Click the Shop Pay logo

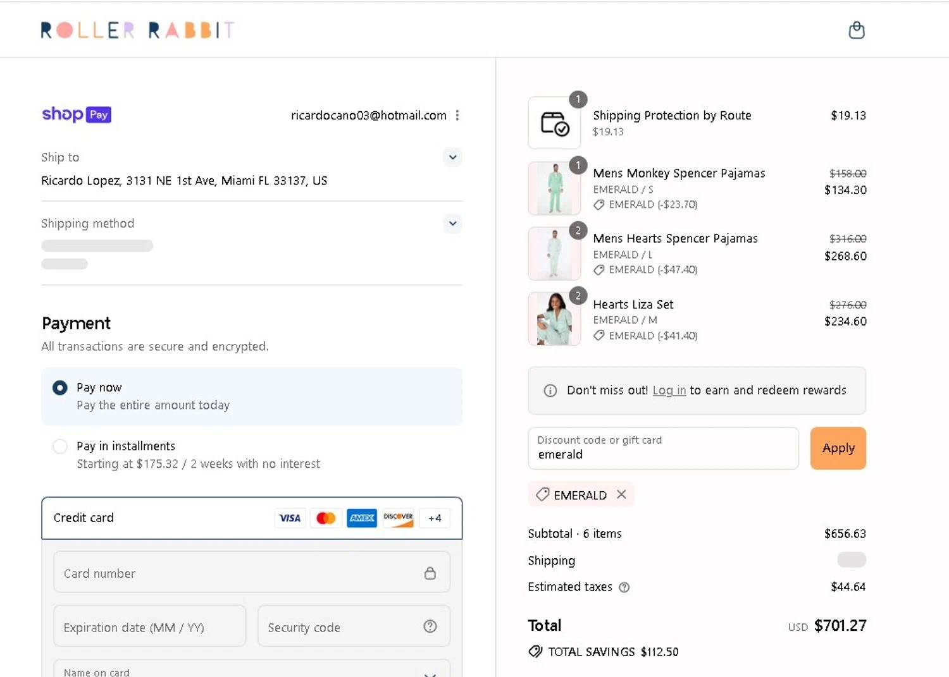coord(77,114)
